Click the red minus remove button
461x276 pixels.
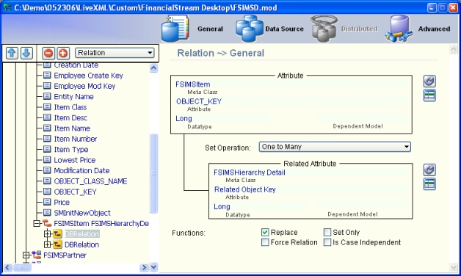click(48, 53)
